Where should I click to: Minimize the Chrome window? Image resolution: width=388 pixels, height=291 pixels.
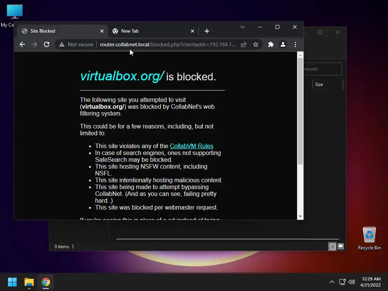(260, 27)
